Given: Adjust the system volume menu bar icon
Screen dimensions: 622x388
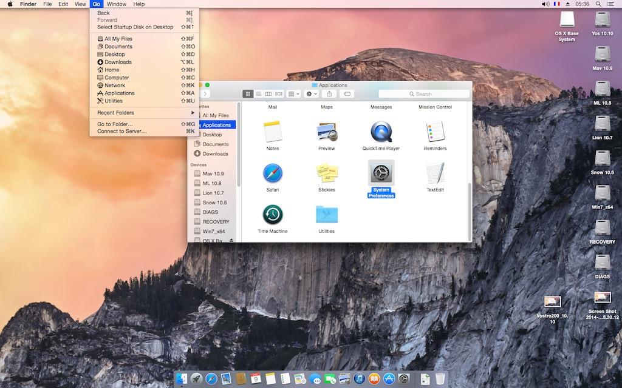Looking at the screenshot, I should (544, 4).
